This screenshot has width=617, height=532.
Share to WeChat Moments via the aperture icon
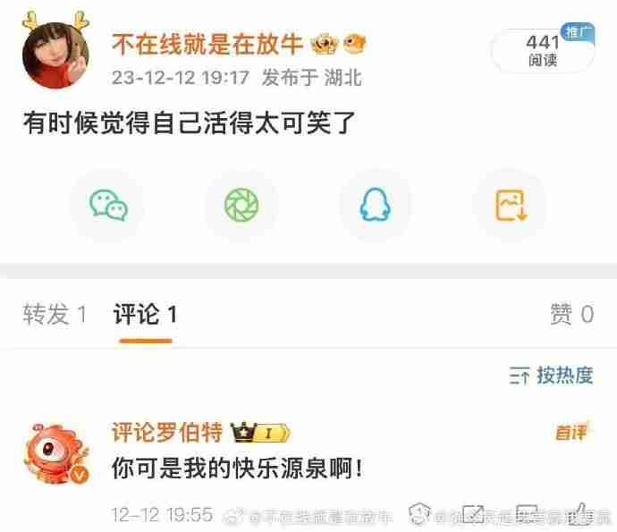[241, 205]
